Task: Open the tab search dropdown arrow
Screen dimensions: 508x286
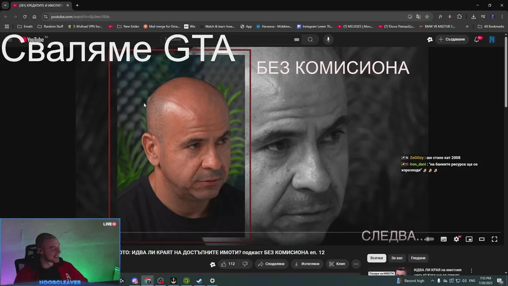Action: 5,5
